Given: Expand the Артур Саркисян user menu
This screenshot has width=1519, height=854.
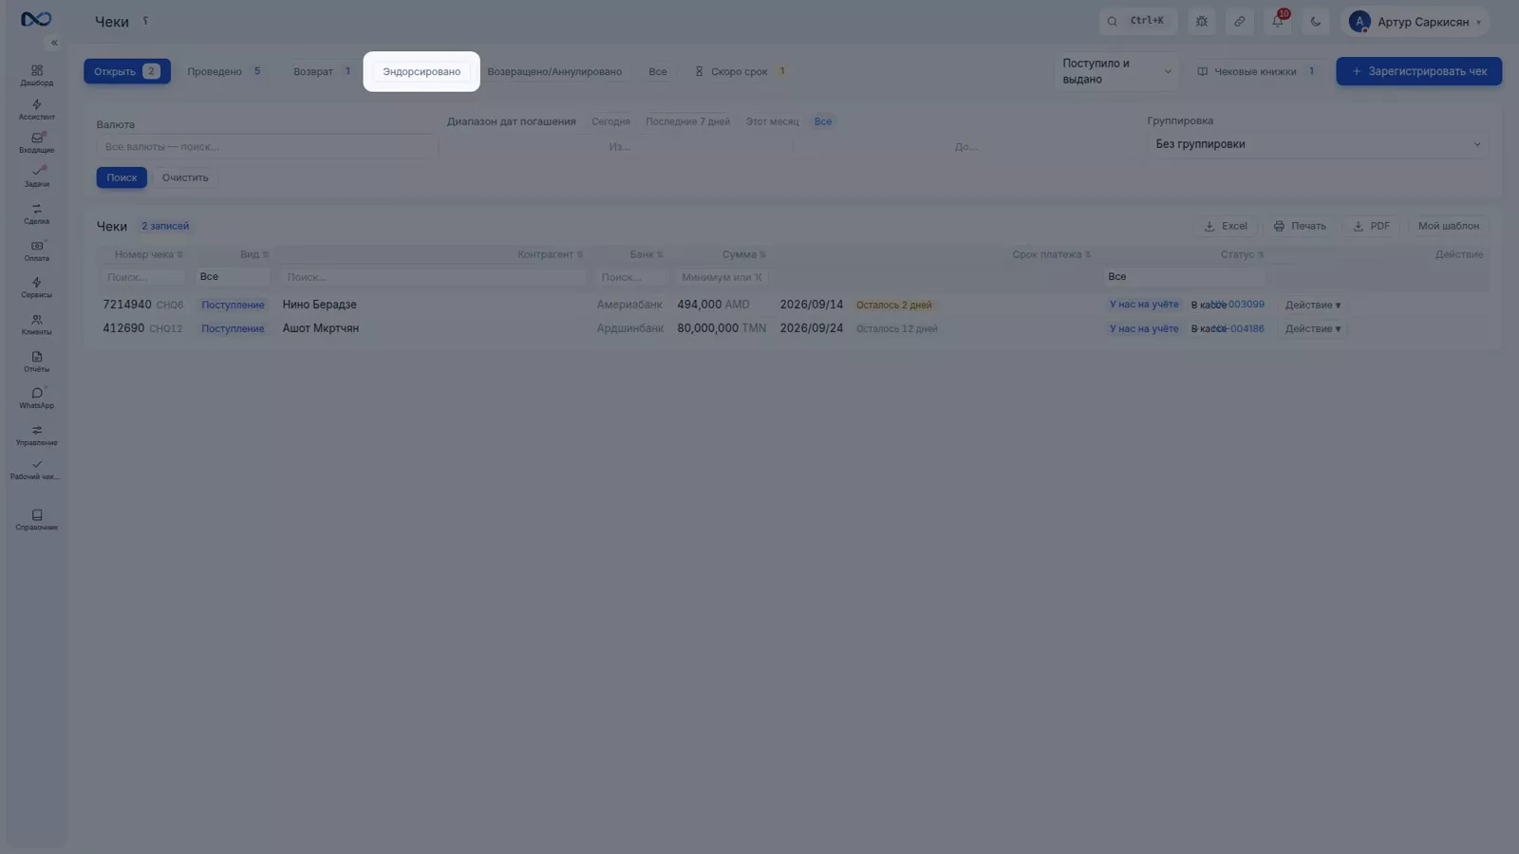Looking at the screenshot, I should pos(1416,21).
